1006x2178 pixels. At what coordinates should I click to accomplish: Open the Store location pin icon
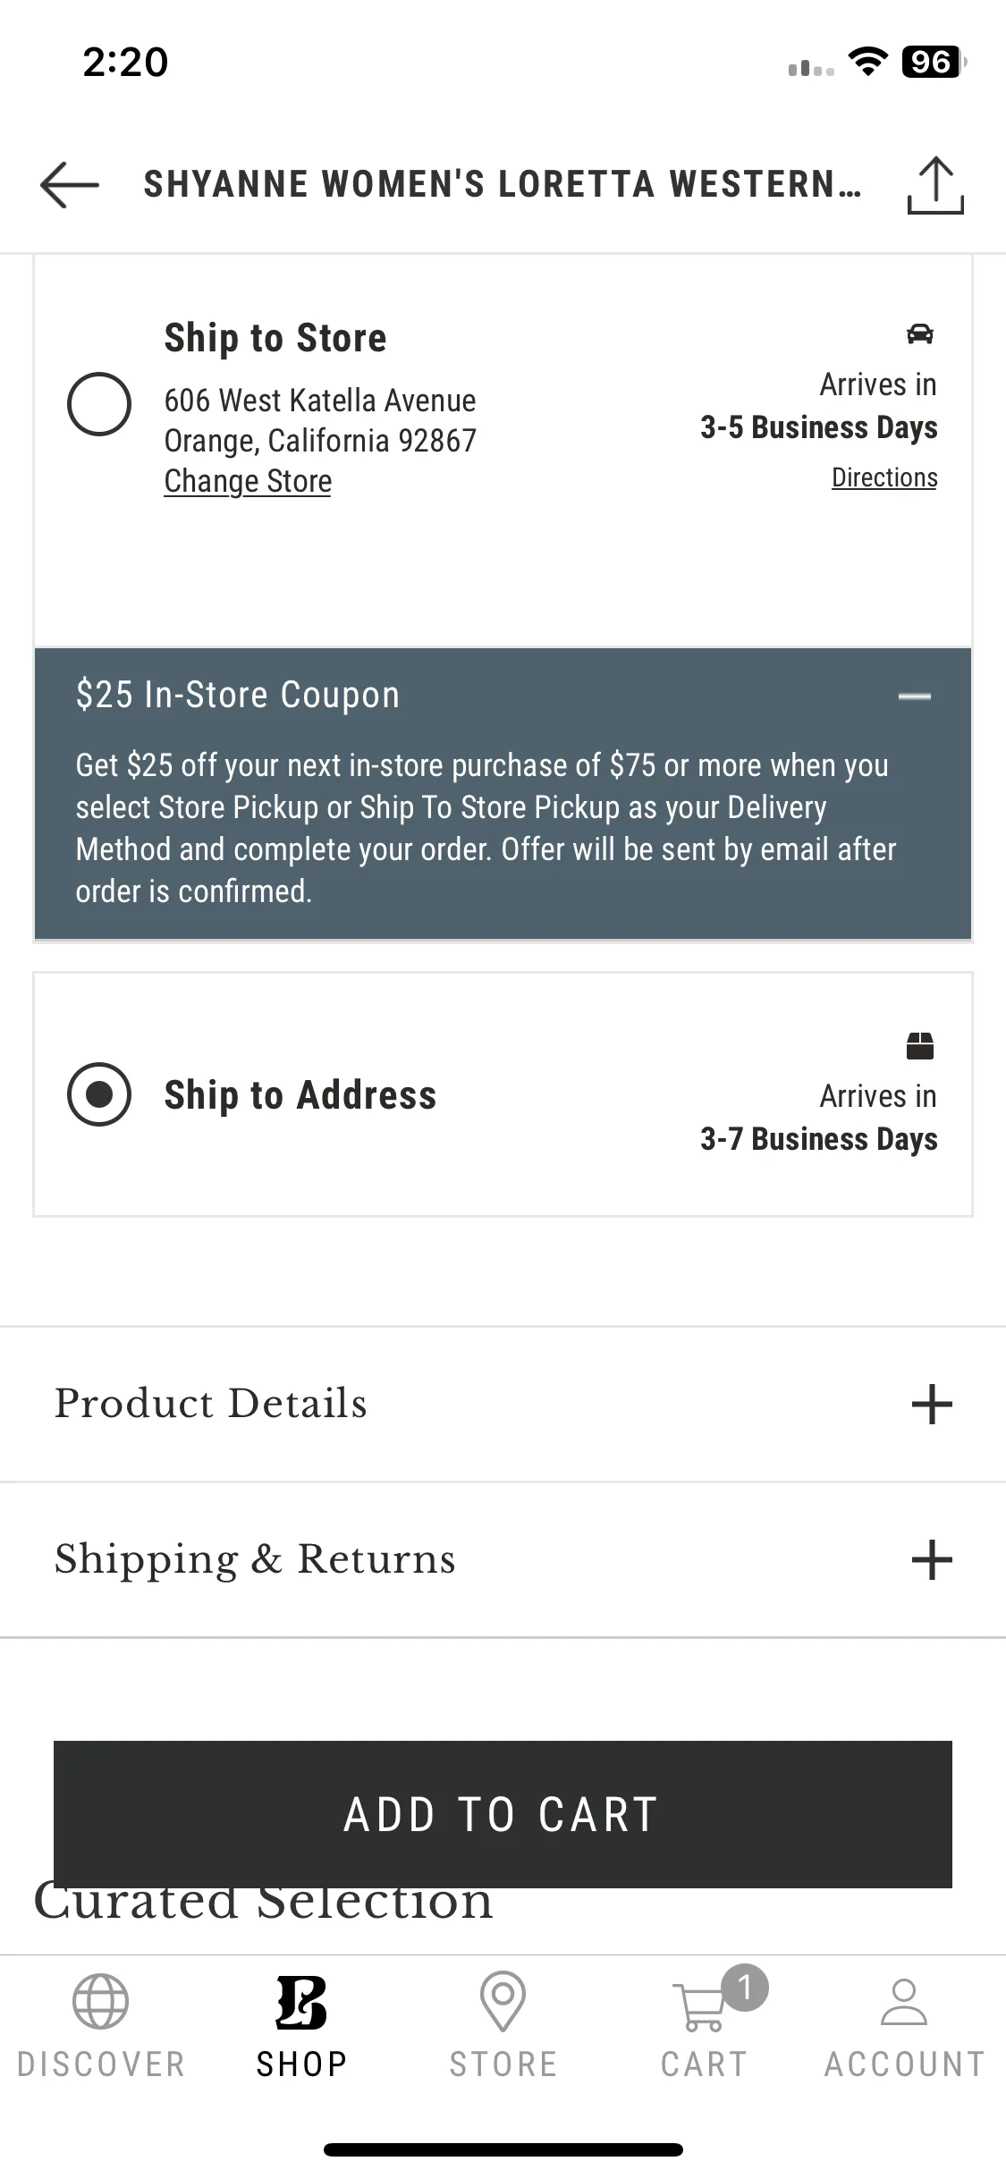tap(503, 2001)
